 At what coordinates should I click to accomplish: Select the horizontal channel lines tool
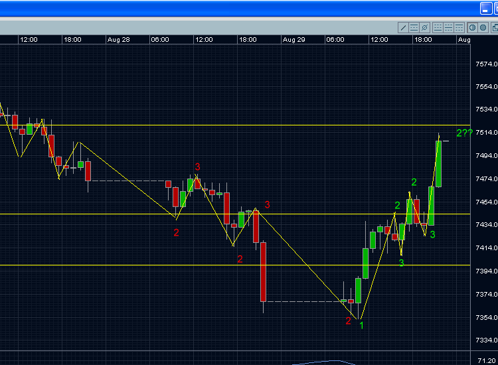(x=414, y=28)
